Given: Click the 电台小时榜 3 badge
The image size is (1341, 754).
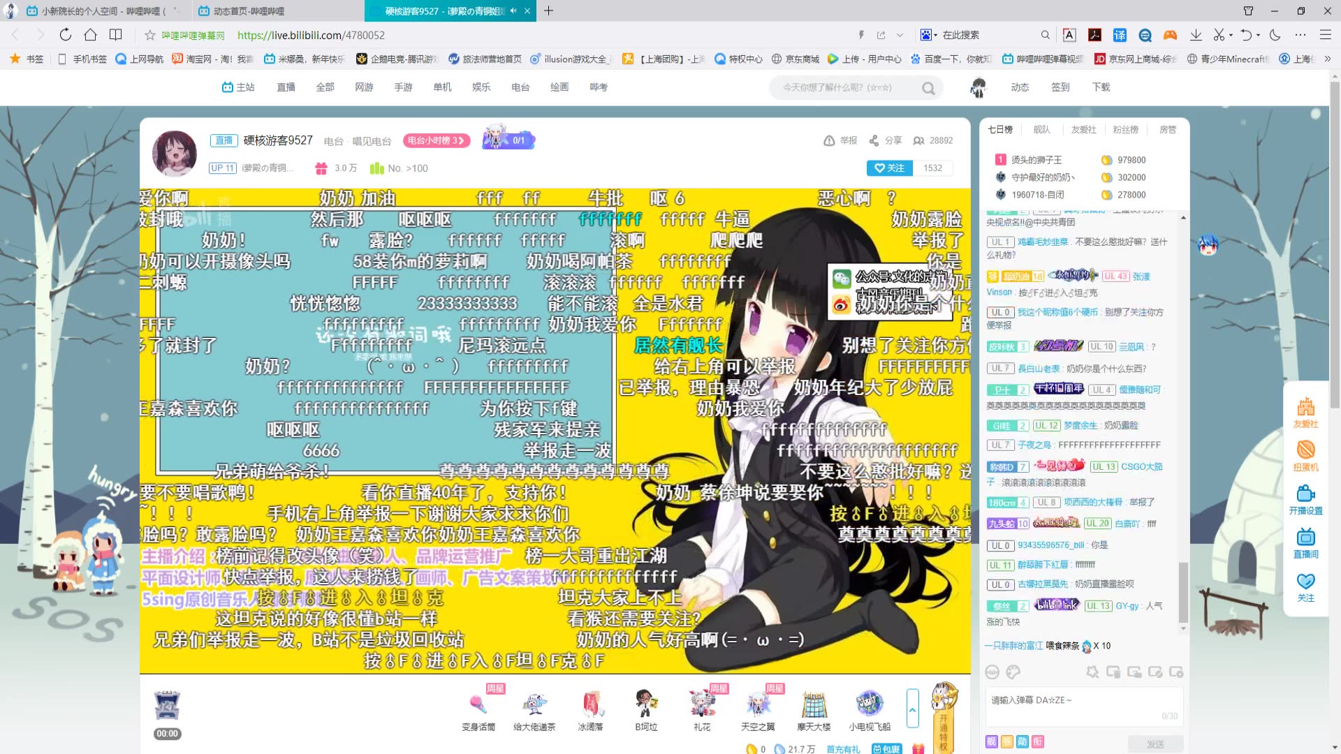Looking at the screenshot, I should [436, 140].
